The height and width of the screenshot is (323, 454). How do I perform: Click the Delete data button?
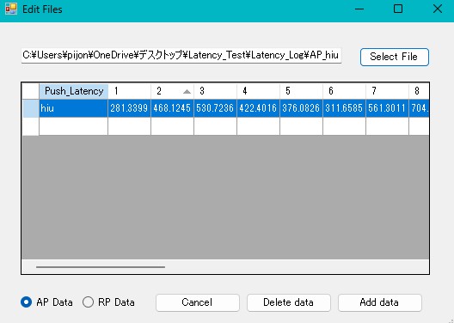coord(288,302)
